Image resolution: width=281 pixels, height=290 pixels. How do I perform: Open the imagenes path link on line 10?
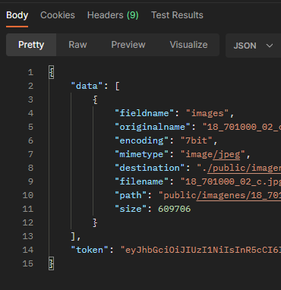pyautogui.click(x=238, y=195)
